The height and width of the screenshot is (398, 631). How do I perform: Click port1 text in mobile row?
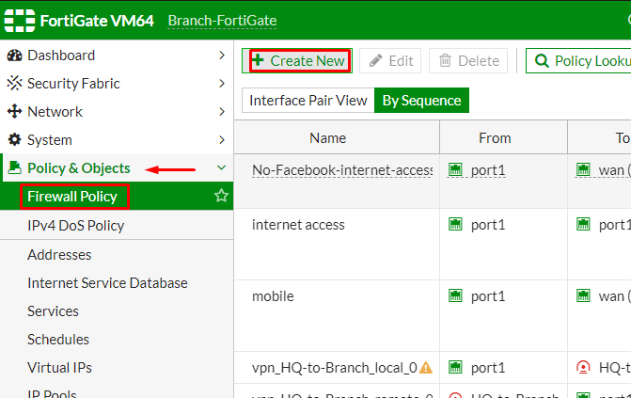pos(488,296)
